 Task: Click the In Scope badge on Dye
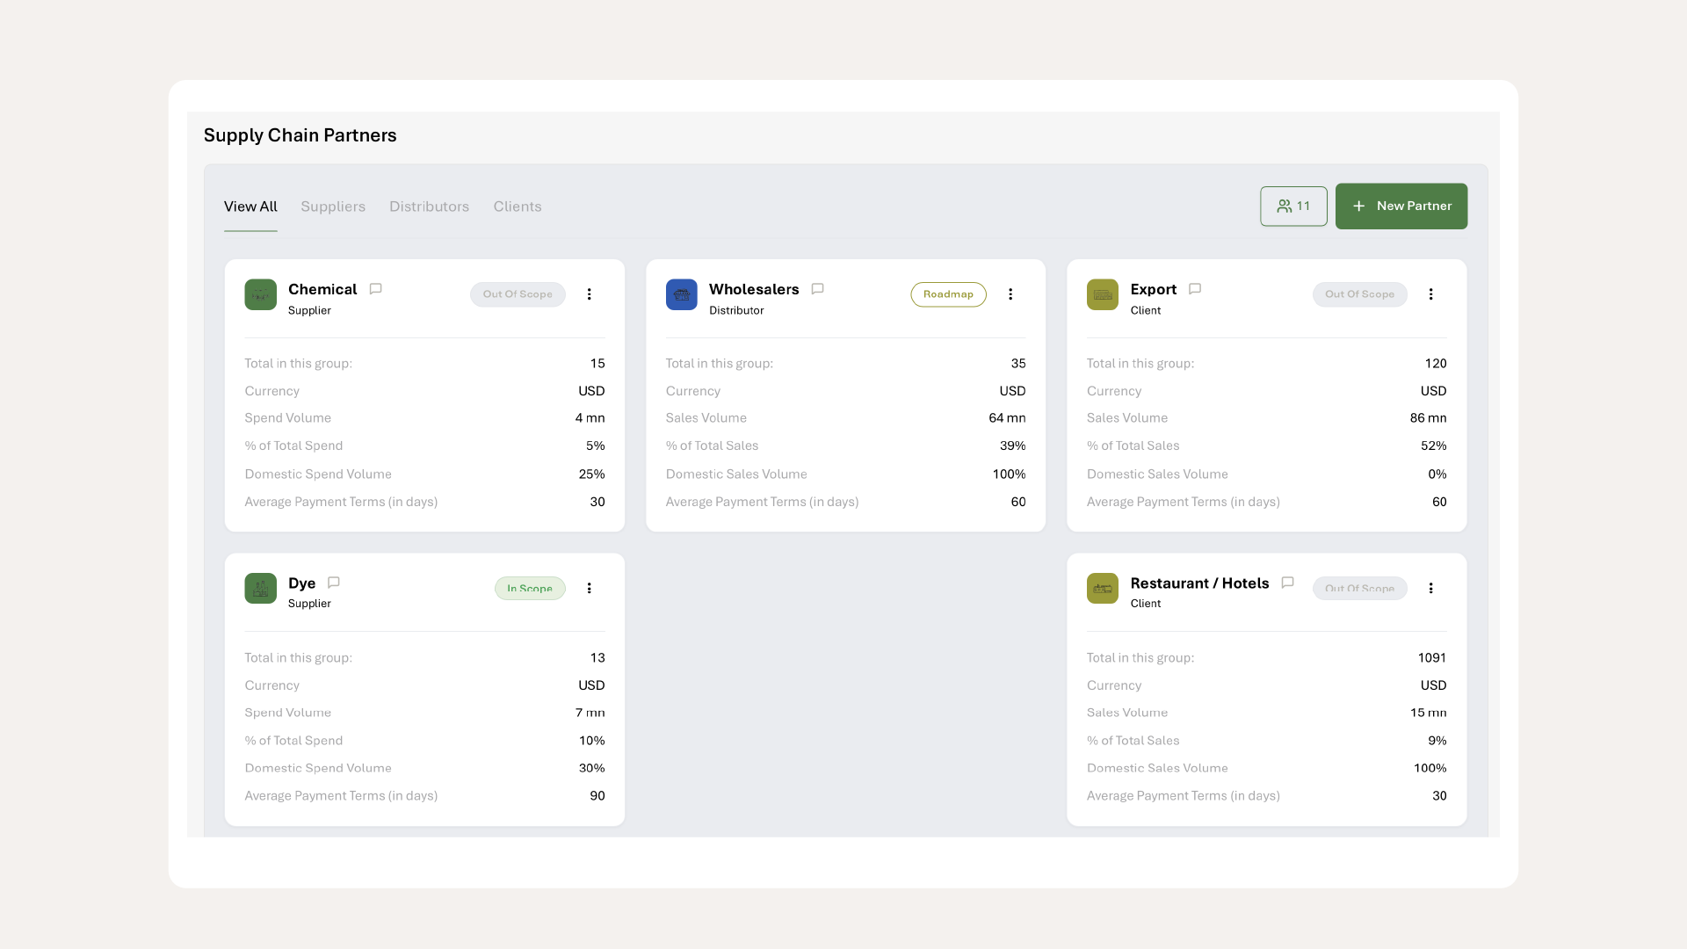529,588
